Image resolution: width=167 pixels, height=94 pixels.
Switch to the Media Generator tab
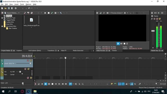coord(78,50)
